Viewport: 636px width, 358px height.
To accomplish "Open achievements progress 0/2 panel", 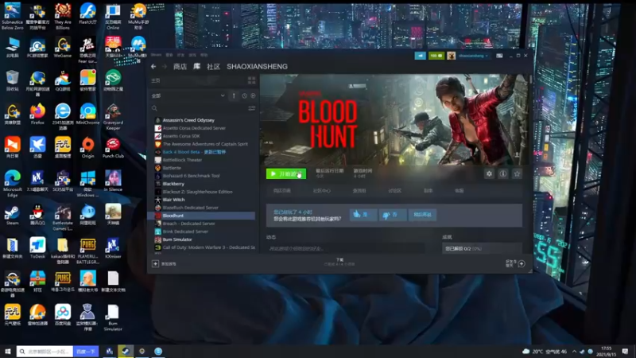I will (x=482, y=248).
